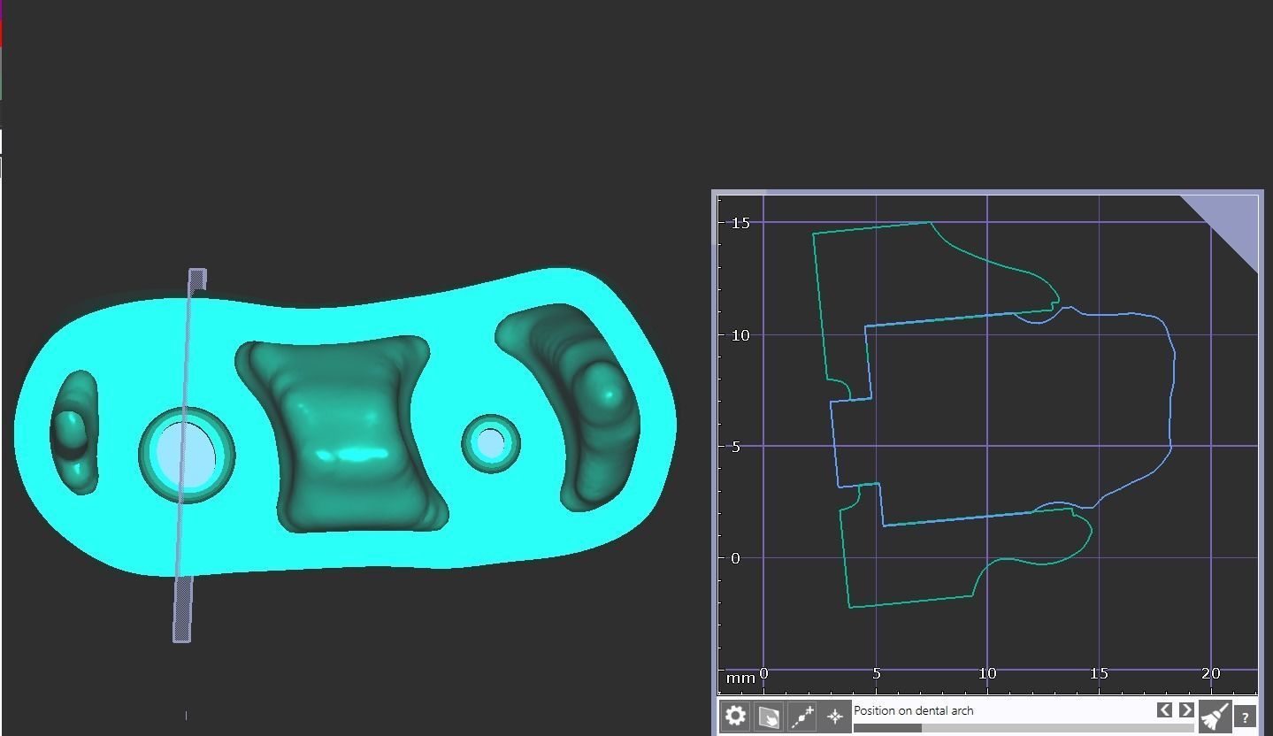Image resolution: width=1273 pixels, height=736 pixels.
Task: Click the "Position on dental arch" label
Action: point(913,710)
